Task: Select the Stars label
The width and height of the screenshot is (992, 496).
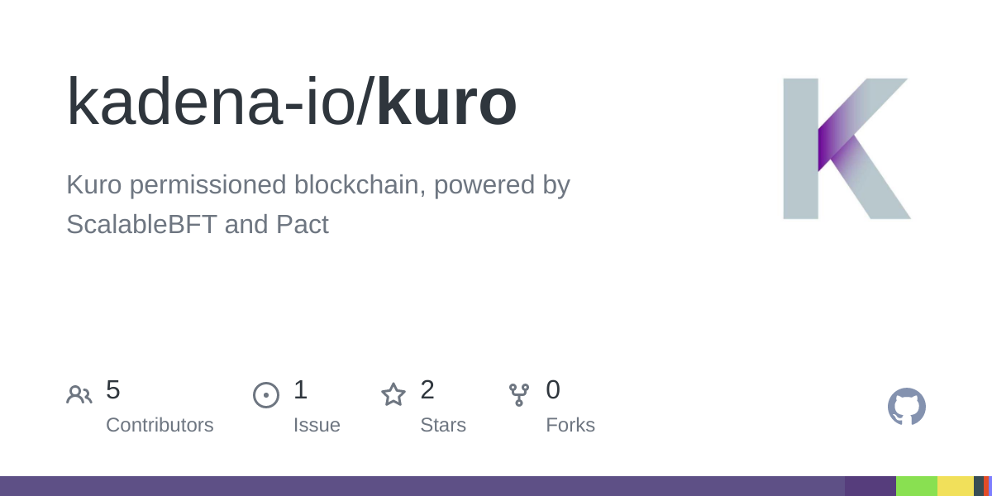Action: point(443,425)
